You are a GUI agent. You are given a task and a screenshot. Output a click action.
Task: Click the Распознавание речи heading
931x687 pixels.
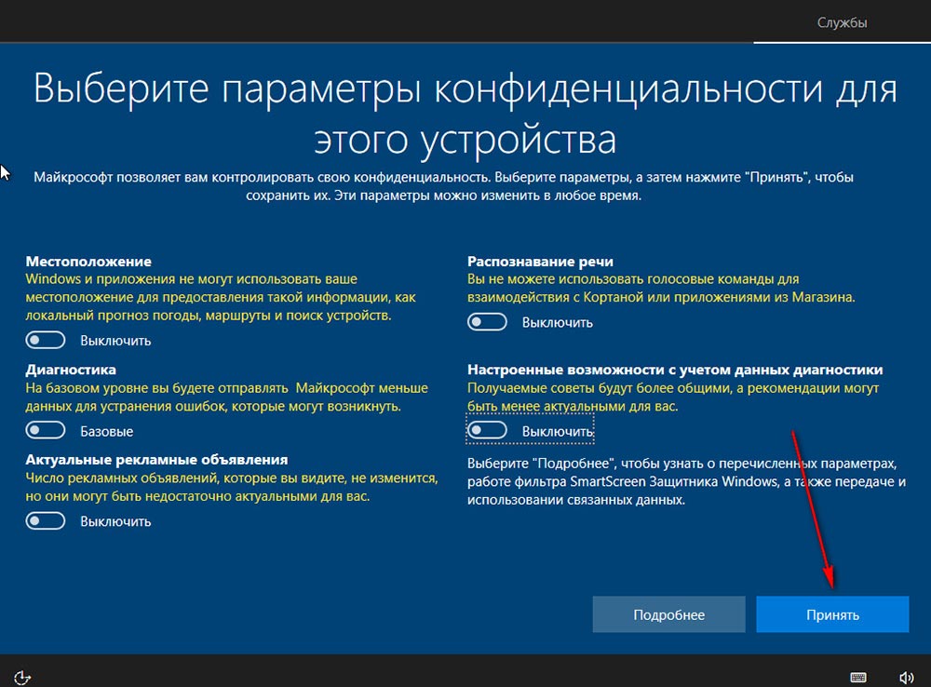point(540,262)
